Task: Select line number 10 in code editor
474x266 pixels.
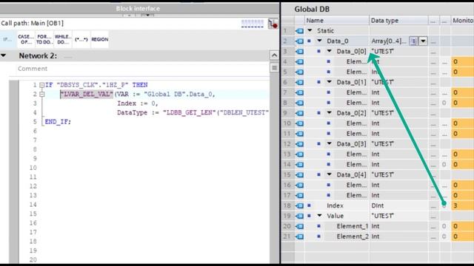Action: [x=33, y=168]
